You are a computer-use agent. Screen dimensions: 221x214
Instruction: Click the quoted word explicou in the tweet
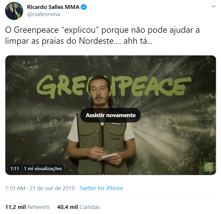click(80, 30)
